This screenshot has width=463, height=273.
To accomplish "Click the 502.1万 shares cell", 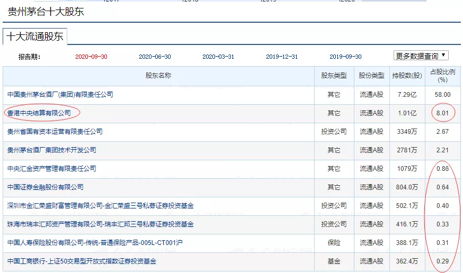I will coord(407,206).
